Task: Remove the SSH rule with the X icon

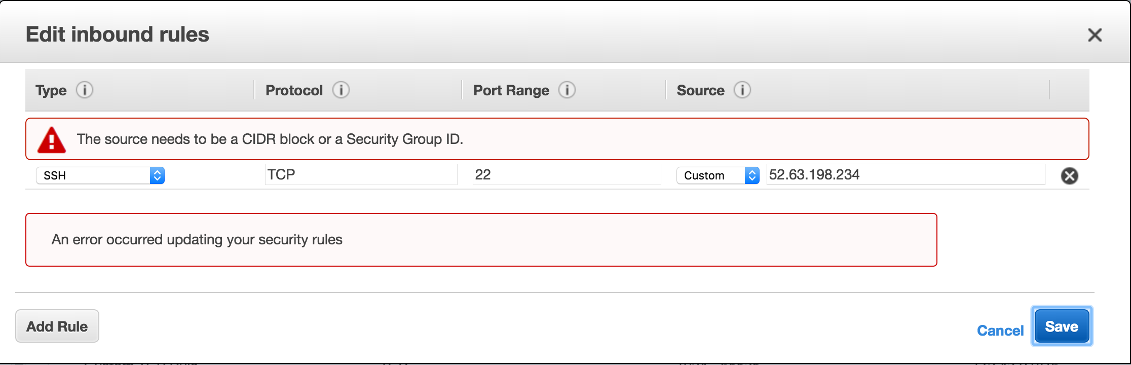Action: pos(1069,176)
